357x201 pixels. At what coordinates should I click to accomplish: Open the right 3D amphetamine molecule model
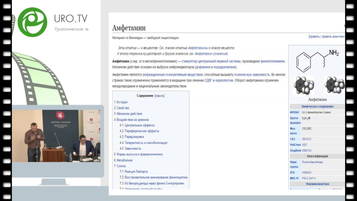tap(334, 85)
